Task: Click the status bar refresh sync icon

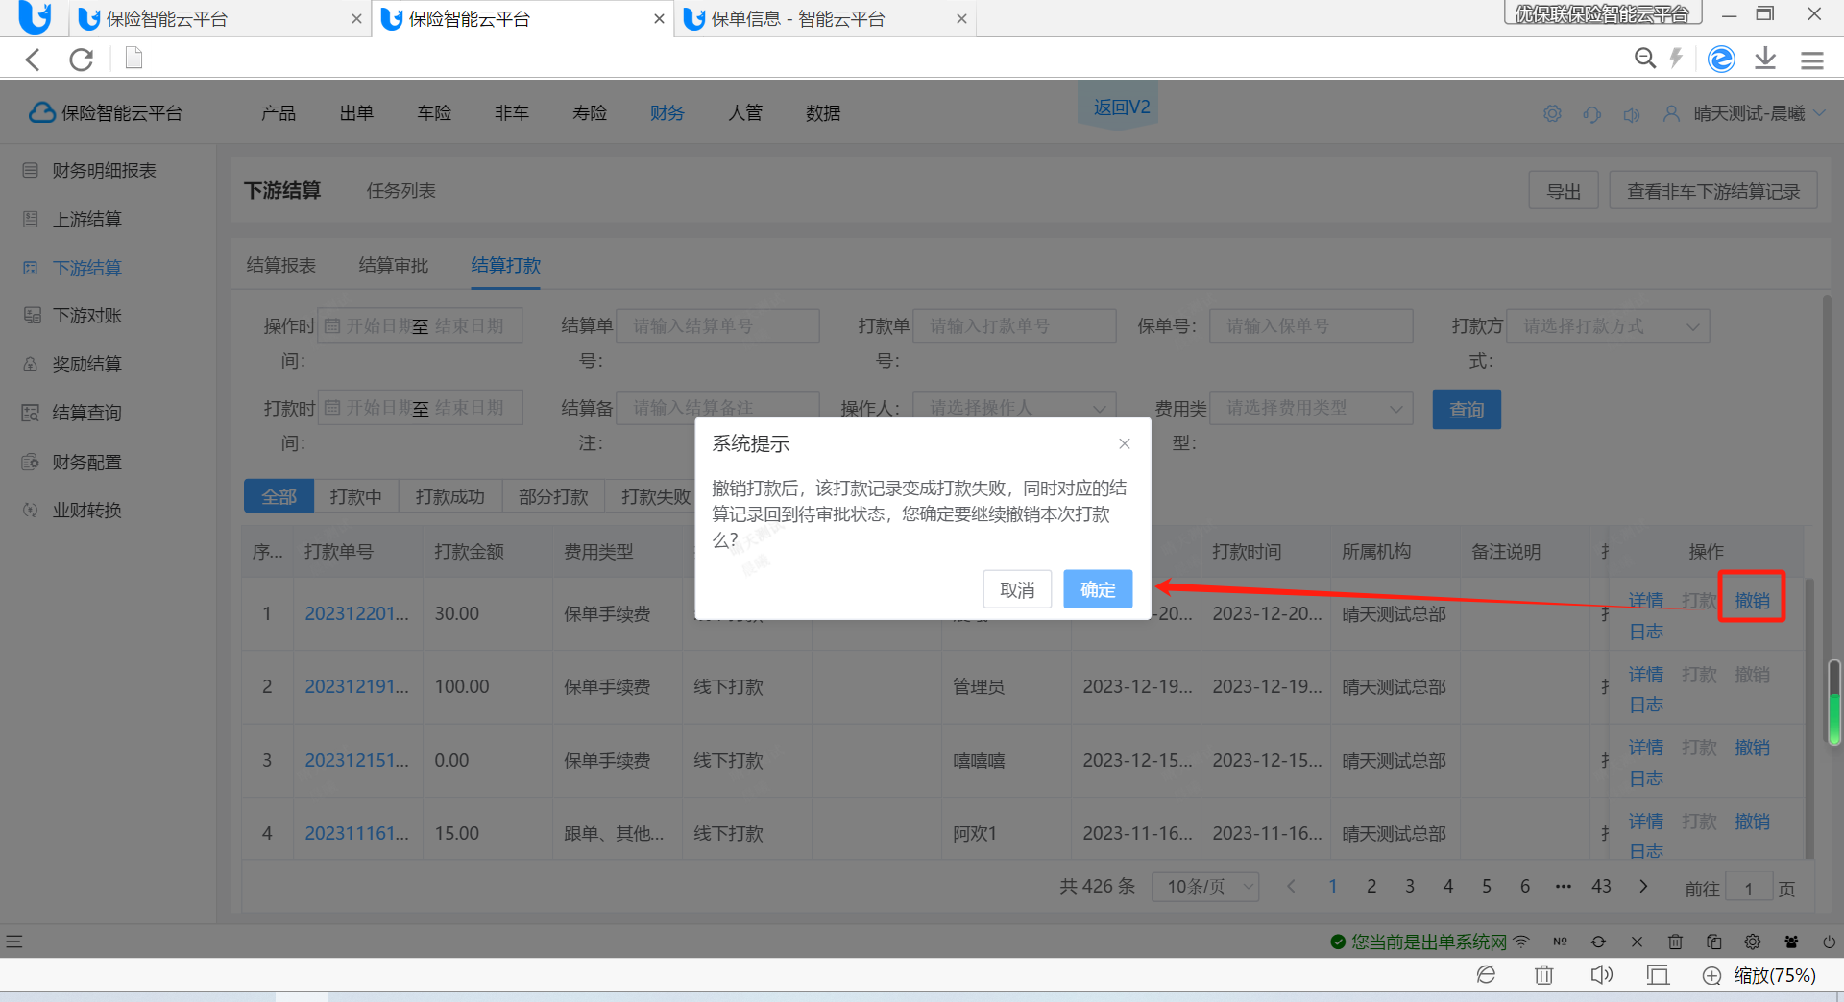Action: pyautogui.click(x=1598, y=942)
